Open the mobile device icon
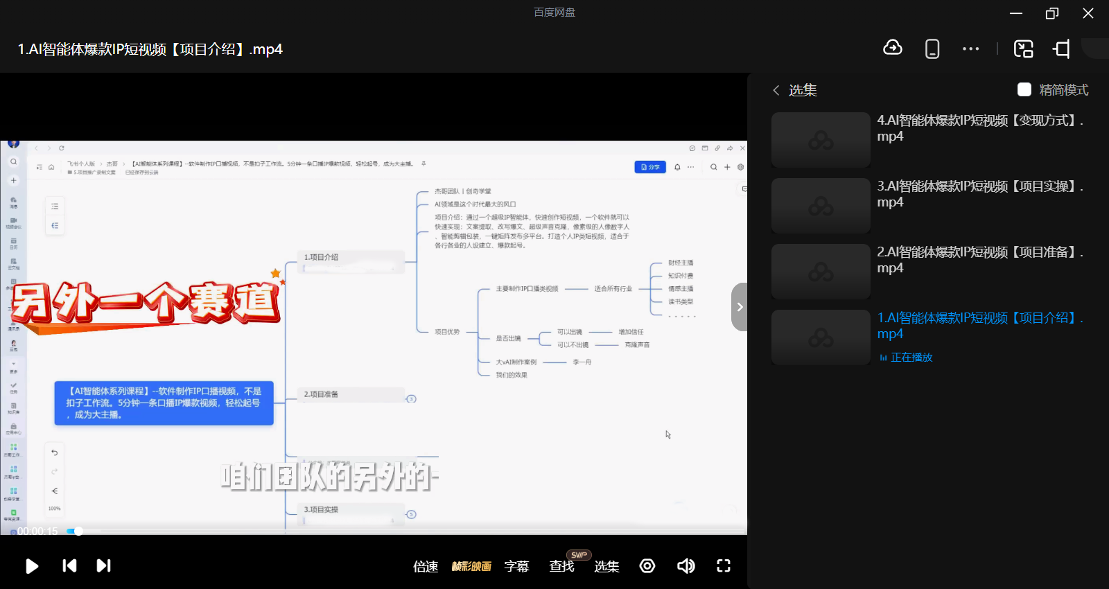The height and width of the screenshot is (589, 1109). [x=932, y=49]
